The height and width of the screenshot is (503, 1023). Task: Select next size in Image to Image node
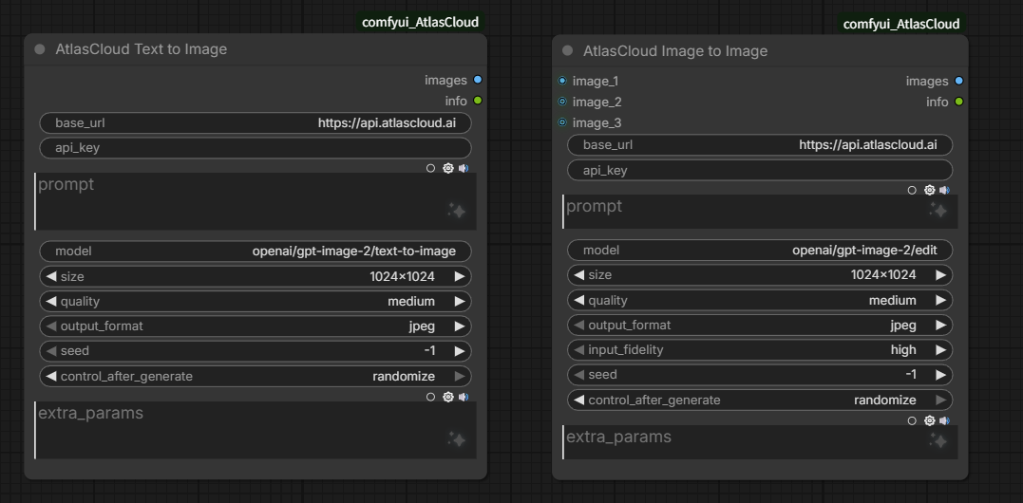coord(940,275)
